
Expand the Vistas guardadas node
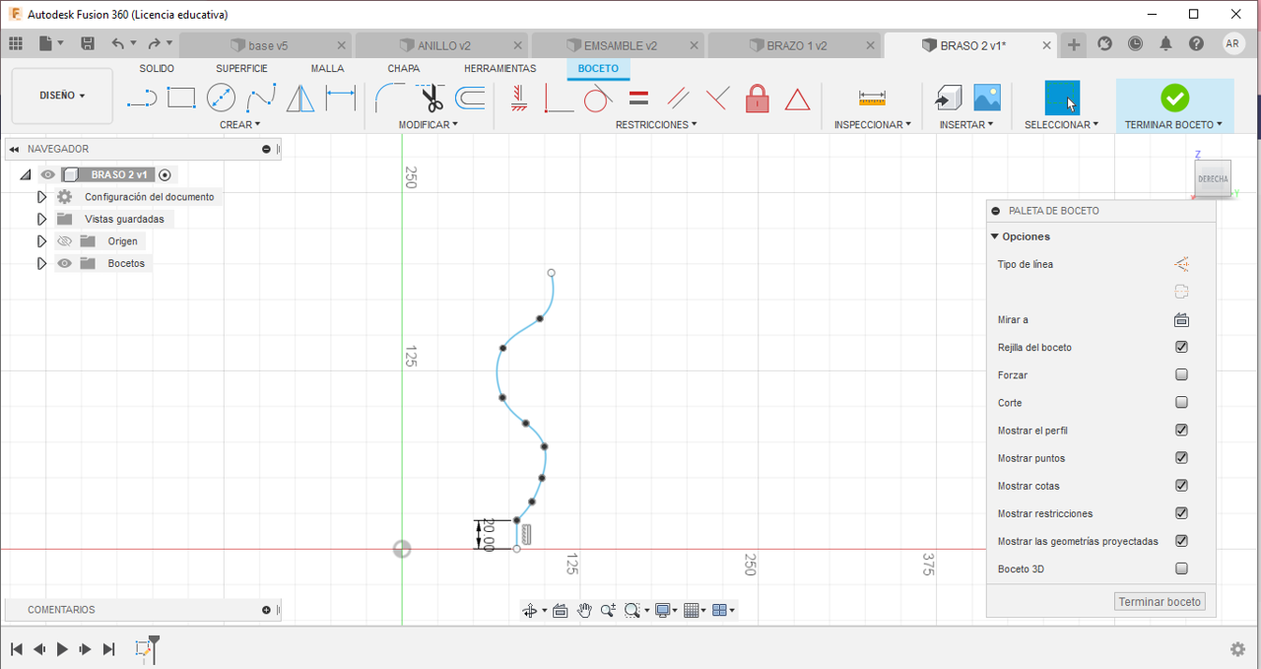tap(41, 219)
